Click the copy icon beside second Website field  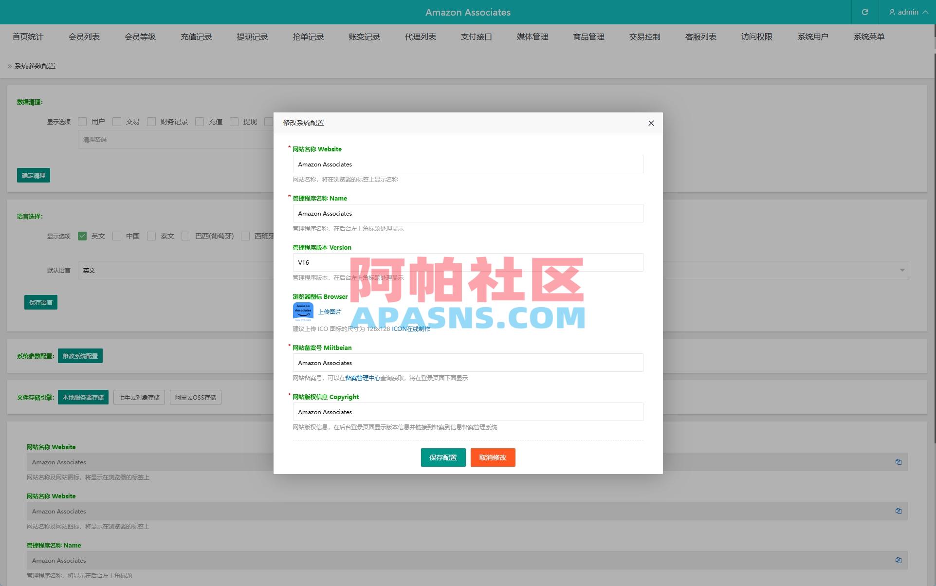899,511
